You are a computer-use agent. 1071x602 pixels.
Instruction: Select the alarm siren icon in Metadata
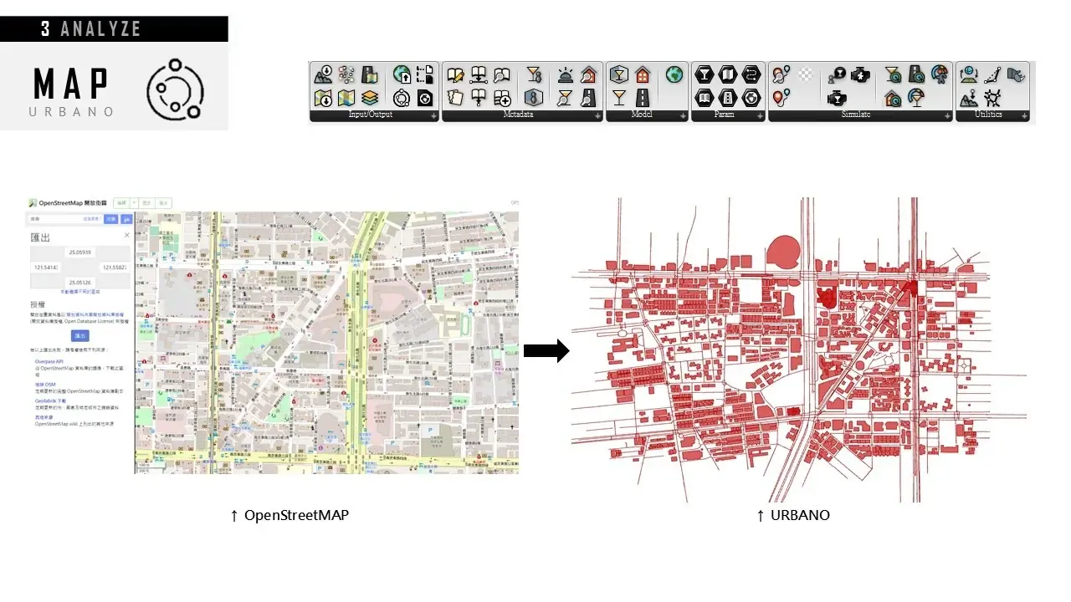tap(566, 75)
